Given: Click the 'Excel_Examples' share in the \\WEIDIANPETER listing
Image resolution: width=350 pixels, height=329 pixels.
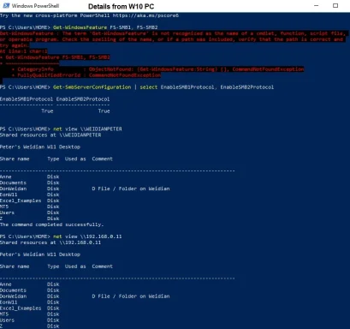Looking at the screenshot, I should 21,200.
